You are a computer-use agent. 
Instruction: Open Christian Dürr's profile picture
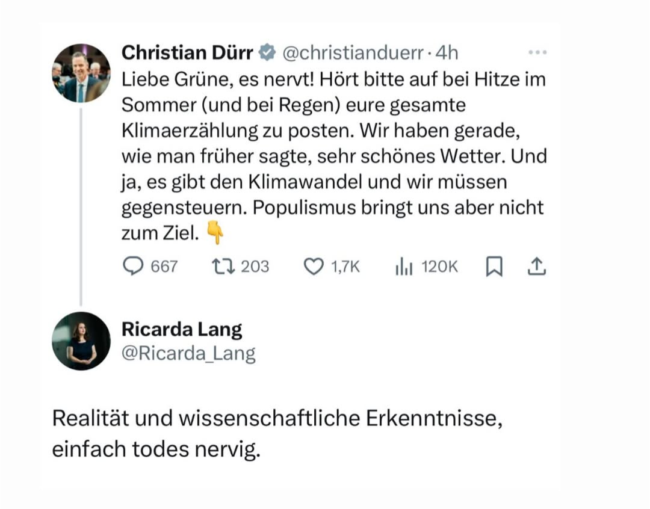81,73
